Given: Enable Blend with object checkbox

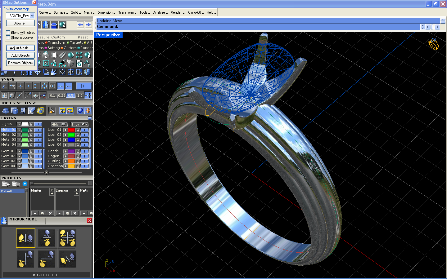Looking at the screenshot, I should 8,32.
